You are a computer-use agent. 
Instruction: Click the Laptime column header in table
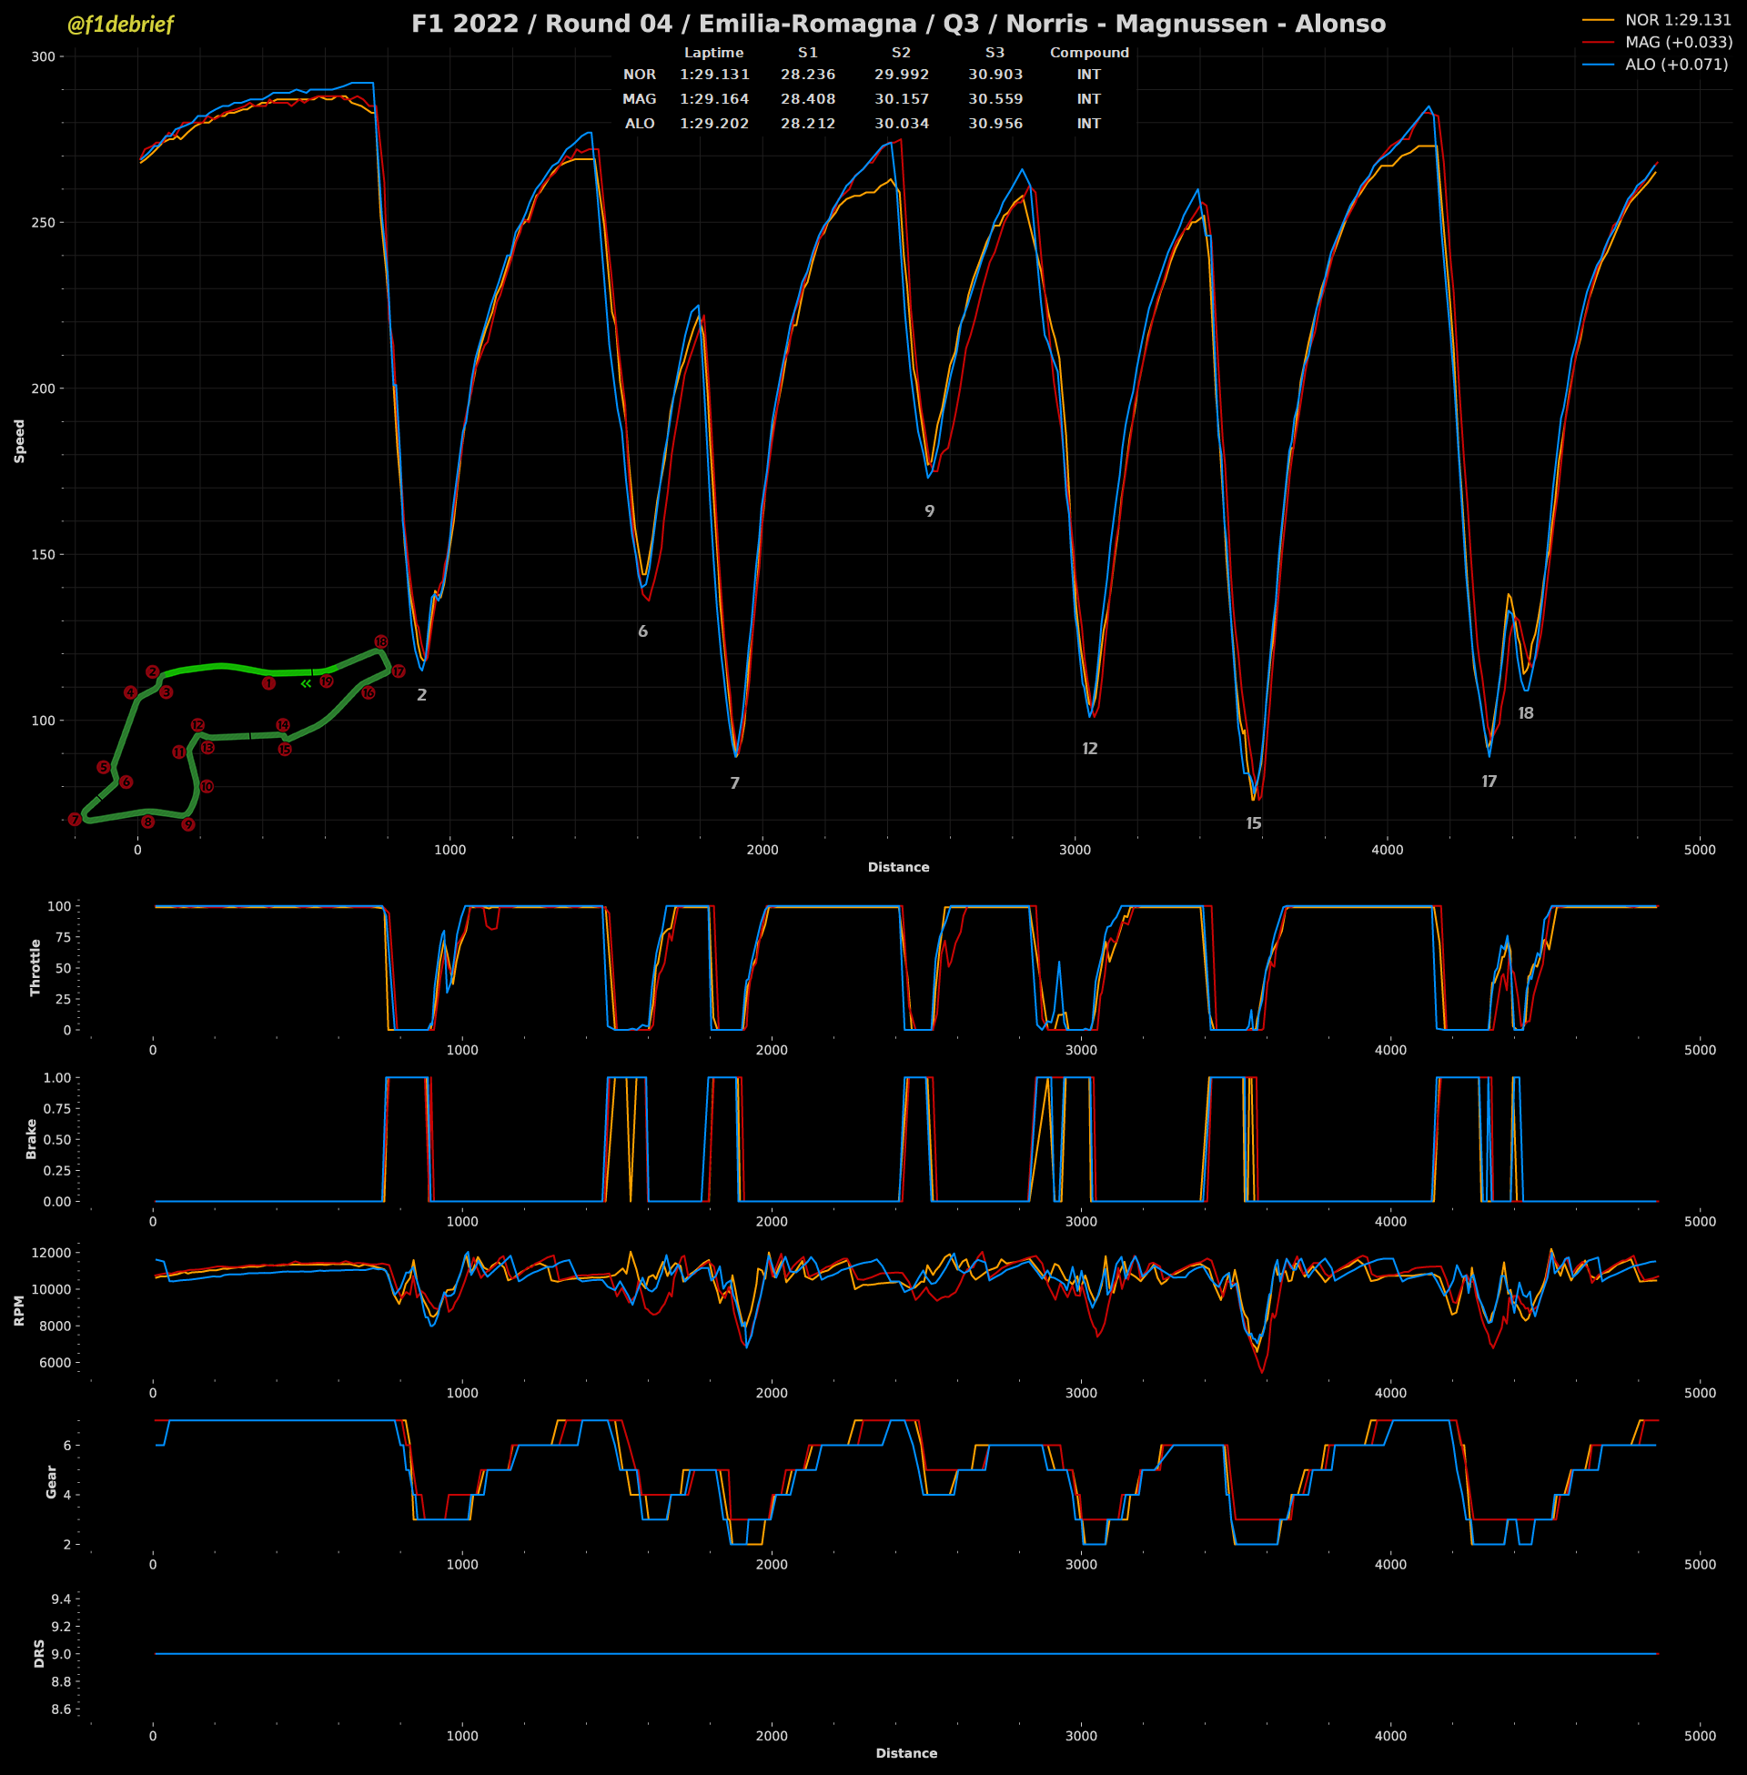pos(714,53)
